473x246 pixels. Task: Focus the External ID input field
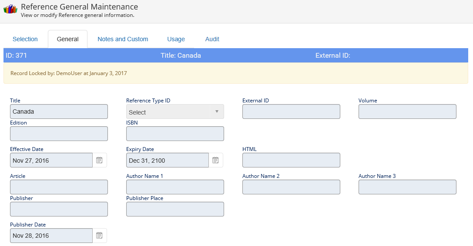coord(291,112)
